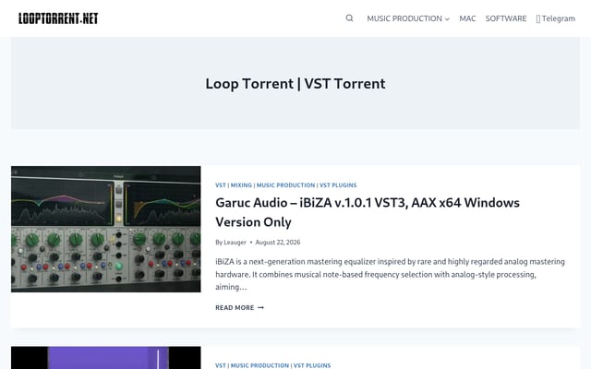Image resolution: width=591 pixels, height=369 pixels.
Task: Open the iBiZA post thumbnail image
Action: 106,229
